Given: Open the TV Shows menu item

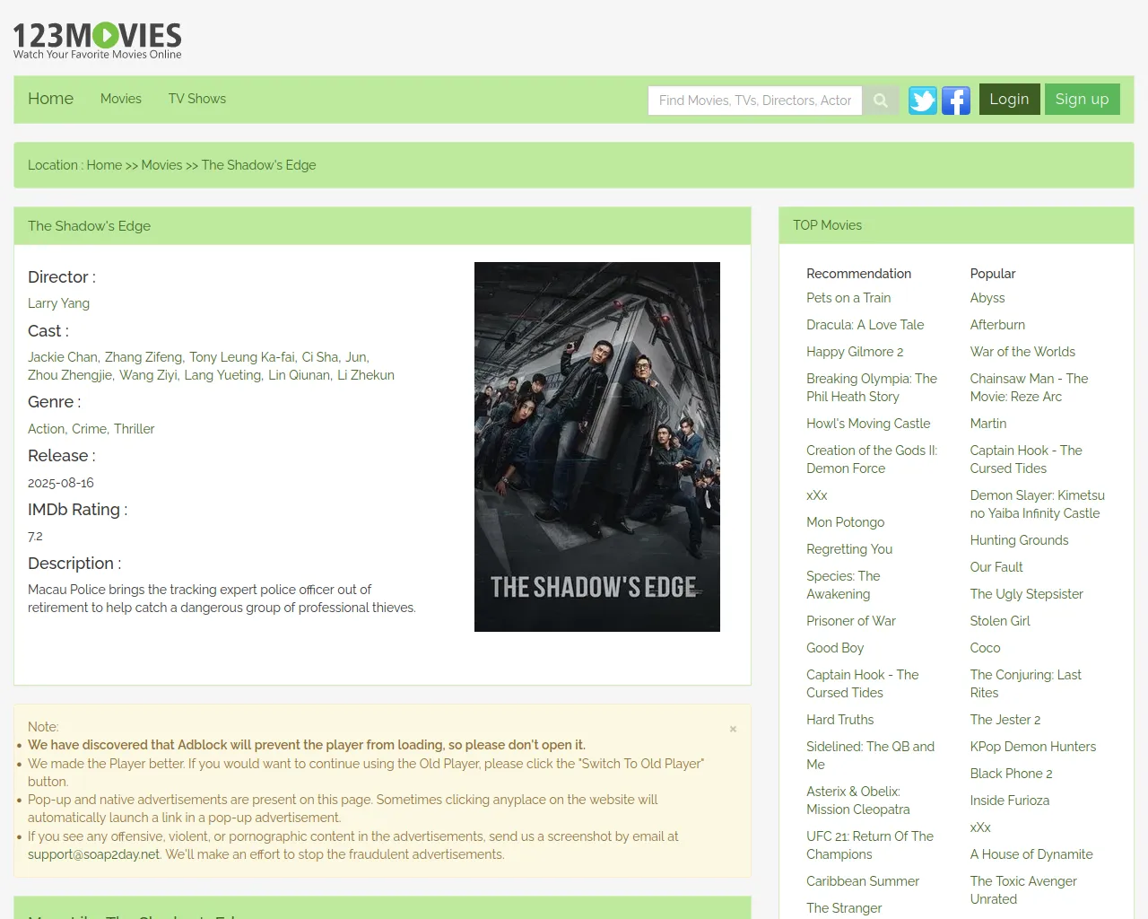Looking at the screenshot, I should click(197, 99).
